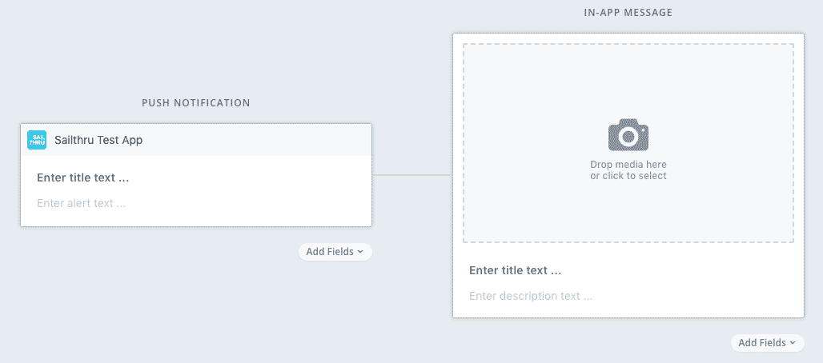Click blank area right of the description text placeholder
Screen dimensions: 823x363
(705, 296)
